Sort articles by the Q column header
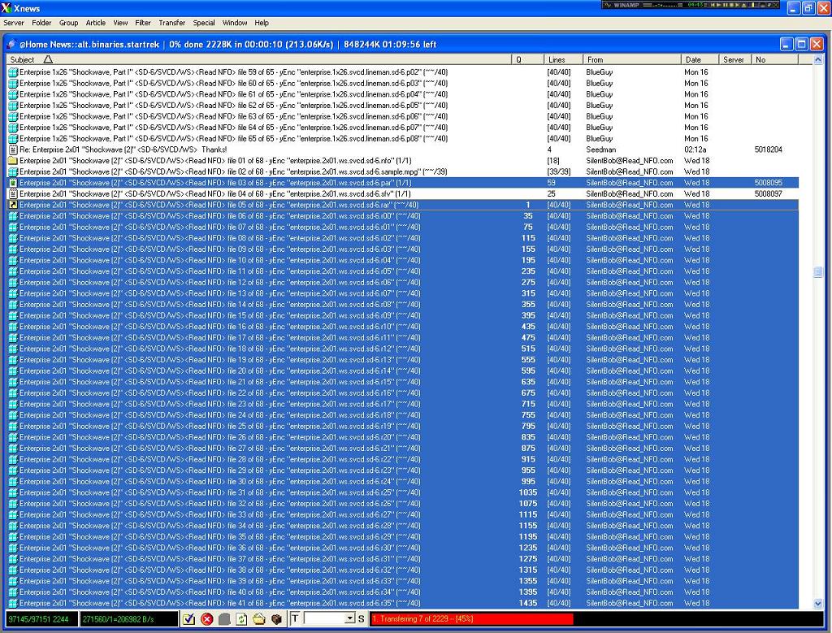This screenshot has height=633, width=832. tap(527, 59)
